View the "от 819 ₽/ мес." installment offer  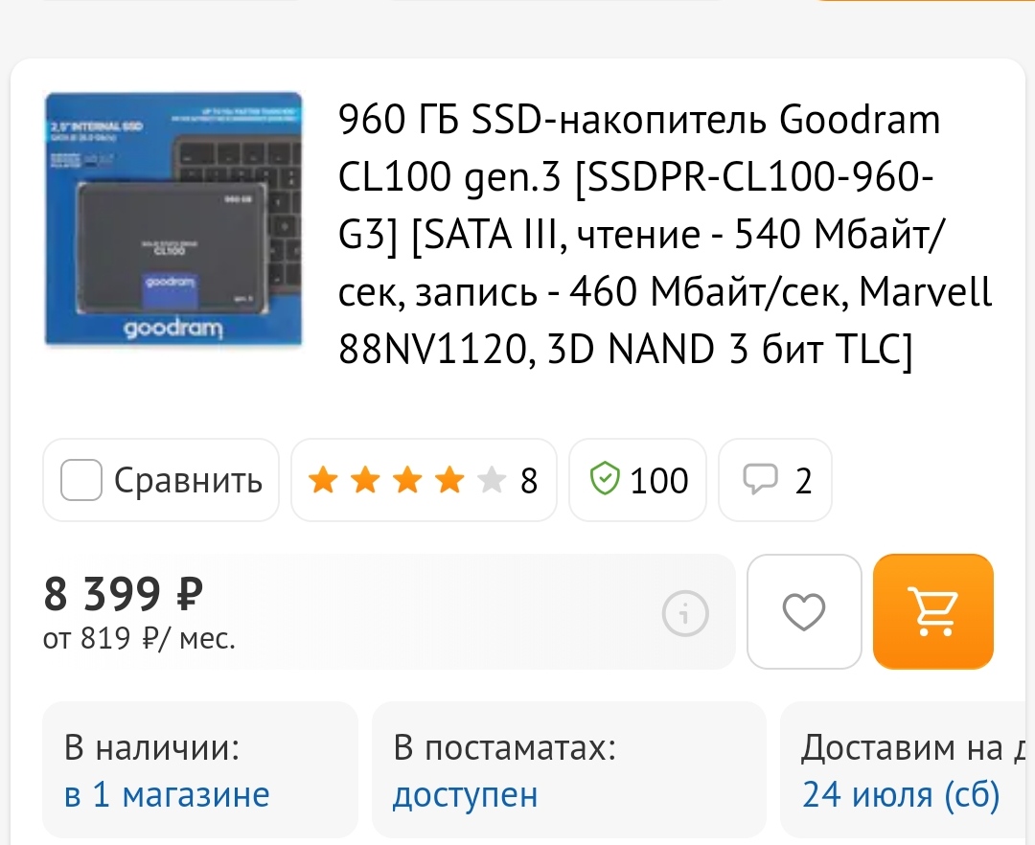(x=139, y=638)
